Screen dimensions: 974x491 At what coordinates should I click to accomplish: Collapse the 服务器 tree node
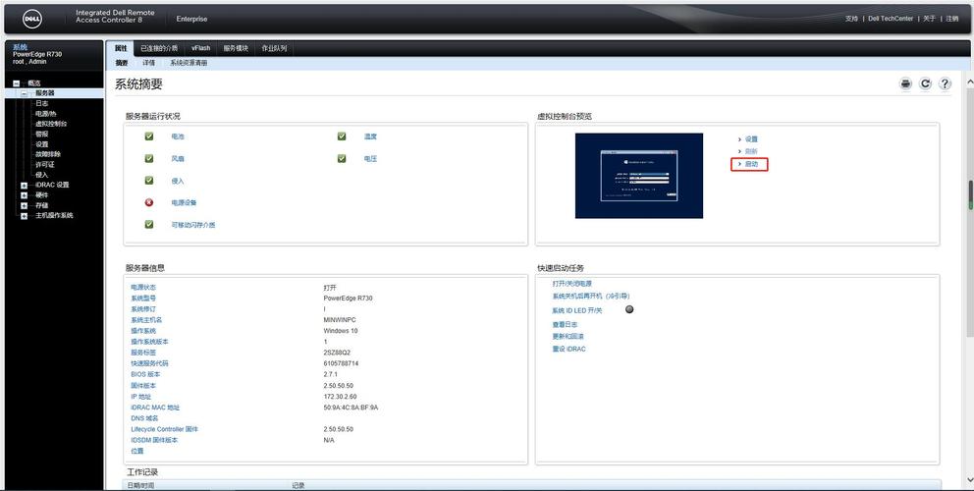point(25,93)
